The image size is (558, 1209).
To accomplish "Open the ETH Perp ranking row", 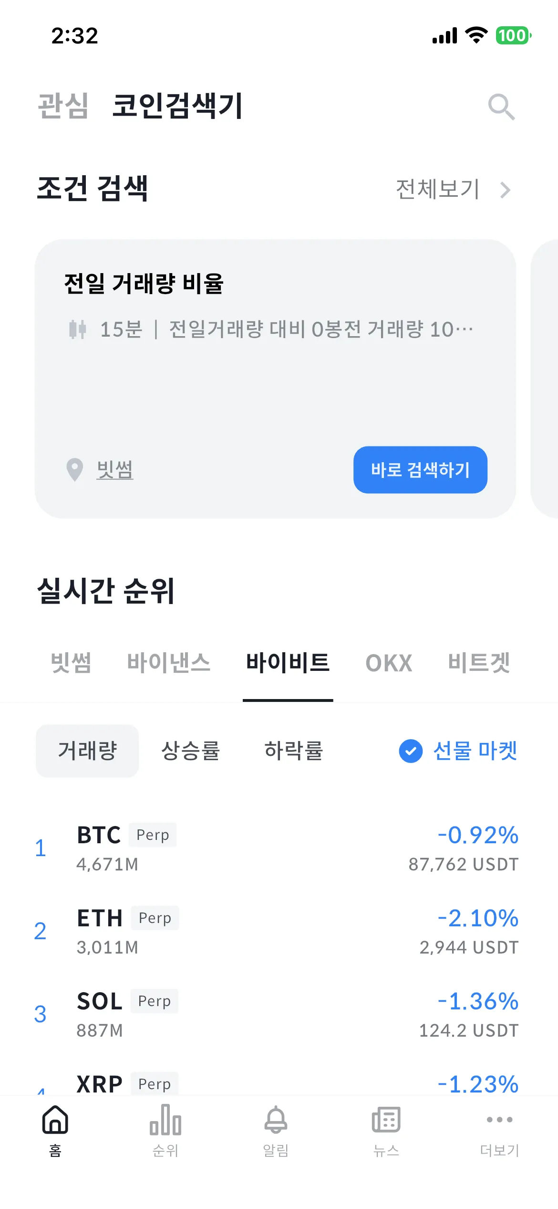I will (x=277, y=932).
